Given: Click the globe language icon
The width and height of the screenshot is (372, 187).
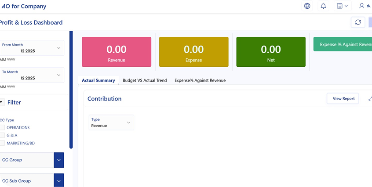Looking at the screenshot, I should 307,6.
